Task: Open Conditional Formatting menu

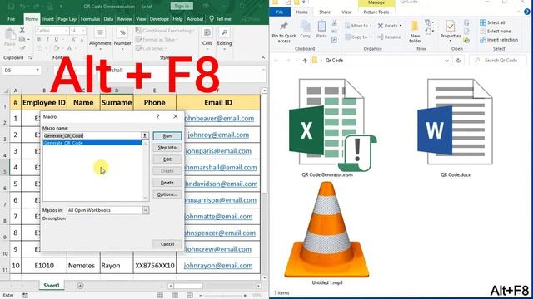Action: (165, 31)
